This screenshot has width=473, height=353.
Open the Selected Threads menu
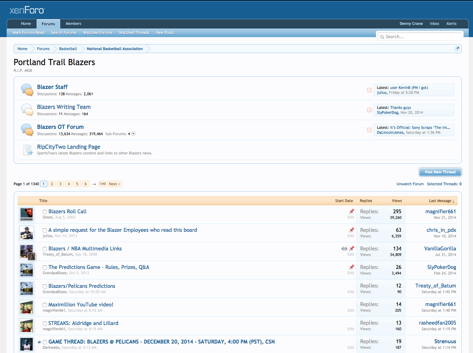pos(444,184)
